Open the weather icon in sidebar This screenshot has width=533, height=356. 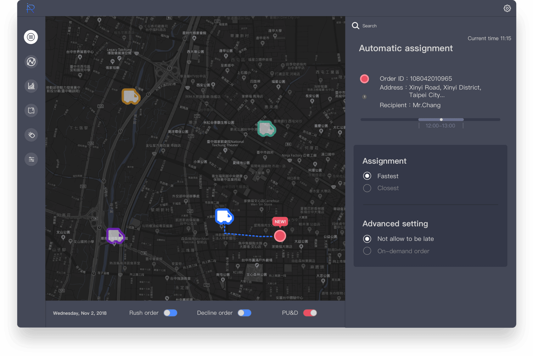[31, 135]
